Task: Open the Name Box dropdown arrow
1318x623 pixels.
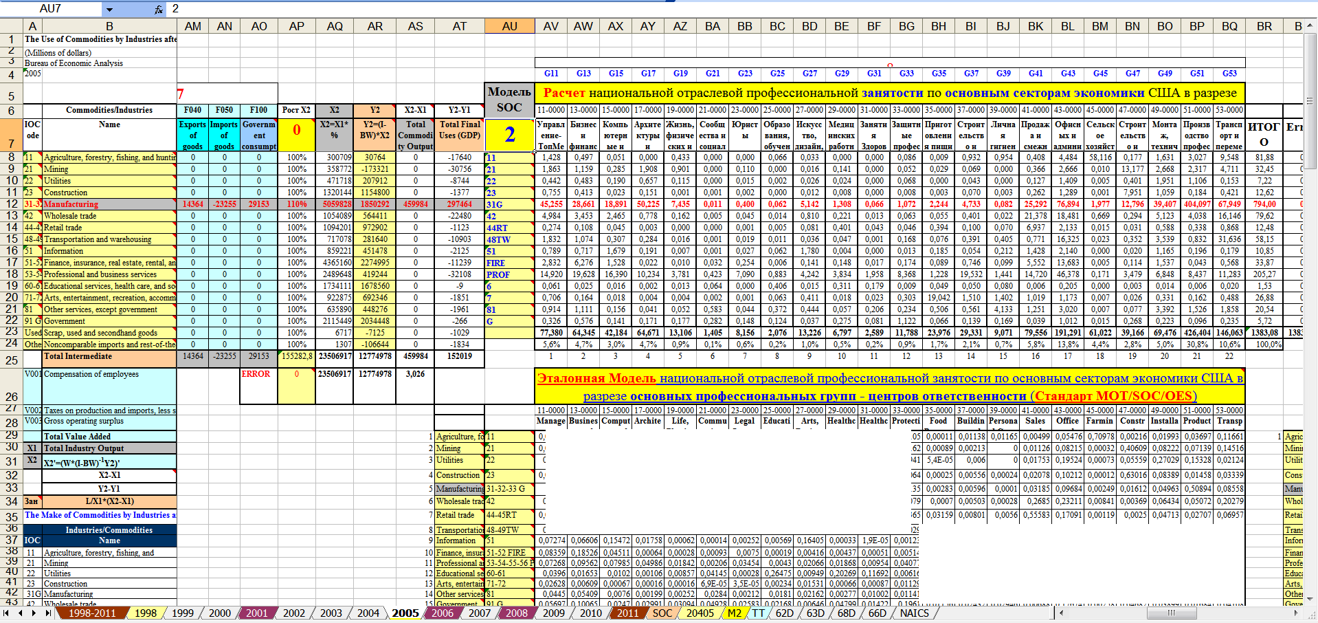Action: pos(109,9)
